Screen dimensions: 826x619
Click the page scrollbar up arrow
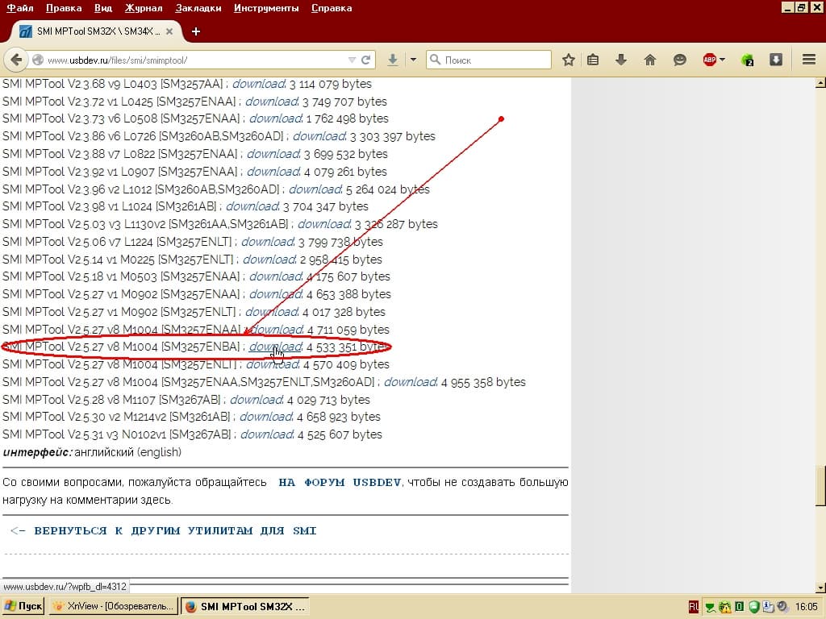pyautogui.click(x=820, y=83)
